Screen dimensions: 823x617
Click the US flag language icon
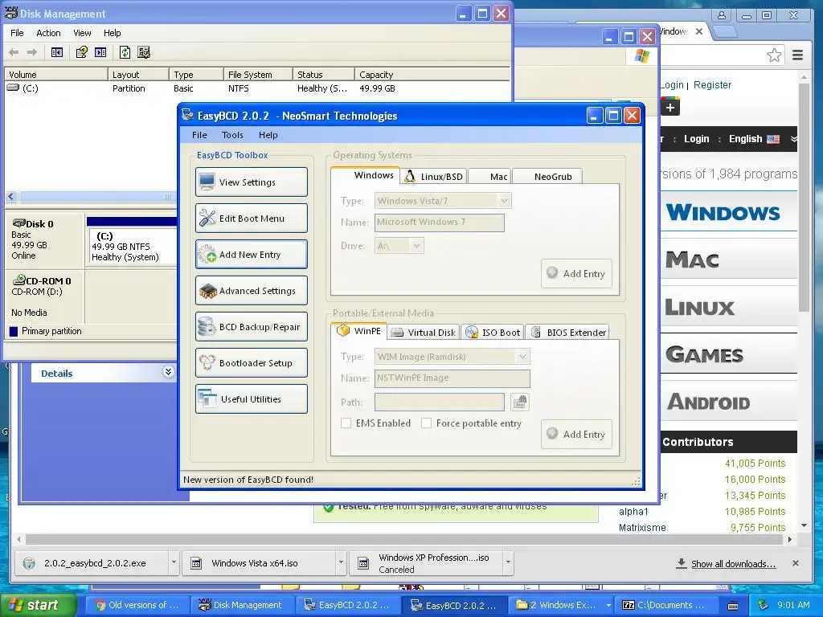[x=773, y=139]
